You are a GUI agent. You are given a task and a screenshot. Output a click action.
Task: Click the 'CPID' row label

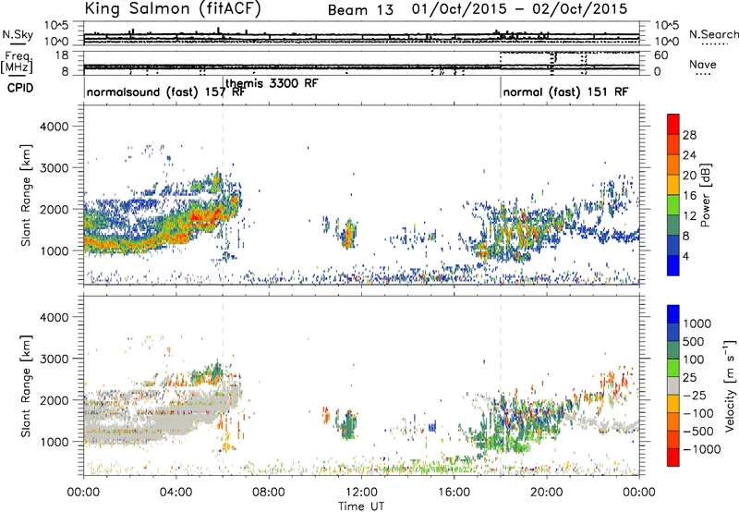point(20,88)
